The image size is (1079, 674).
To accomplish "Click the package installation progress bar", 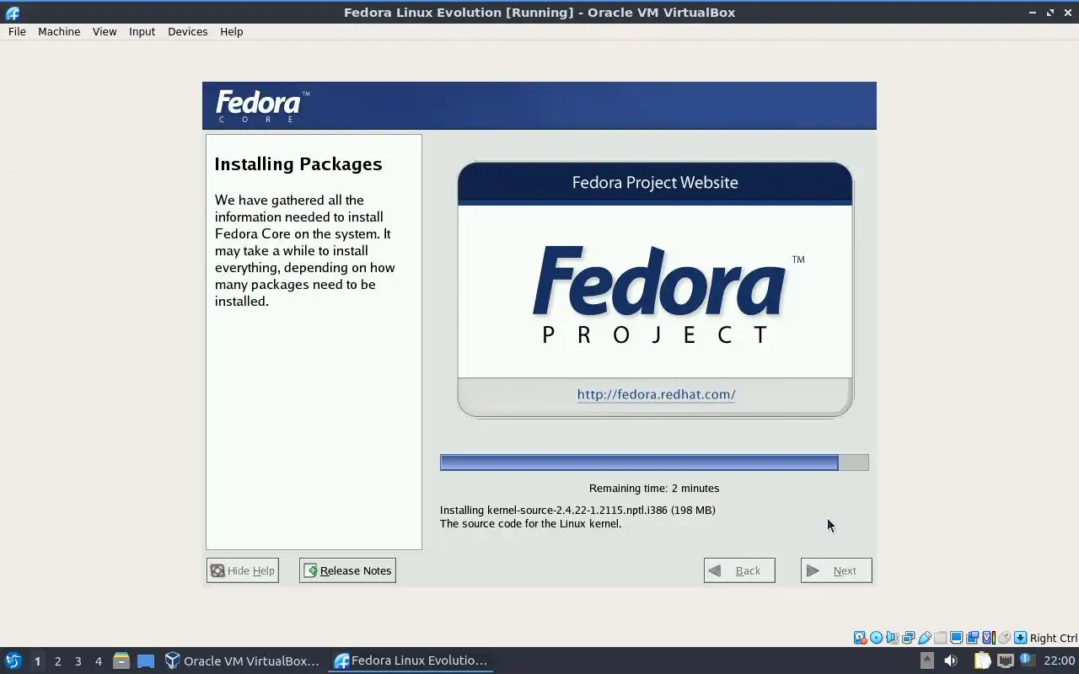I will 654,463.
